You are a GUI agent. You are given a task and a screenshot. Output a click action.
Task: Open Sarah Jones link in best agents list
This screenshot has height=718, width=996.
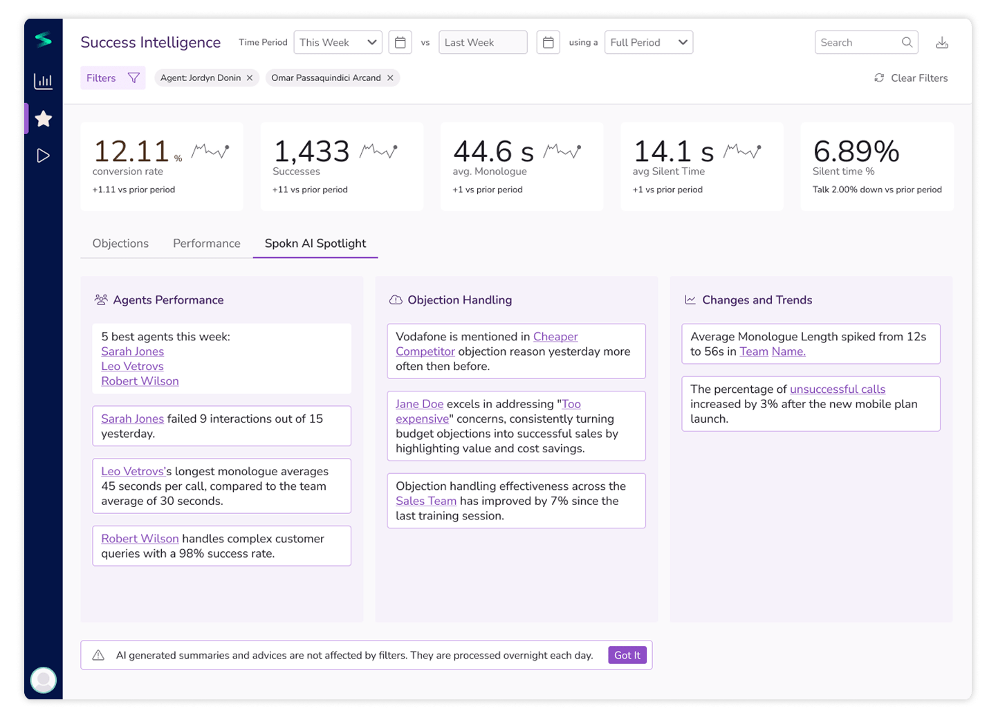coord(132,351)
